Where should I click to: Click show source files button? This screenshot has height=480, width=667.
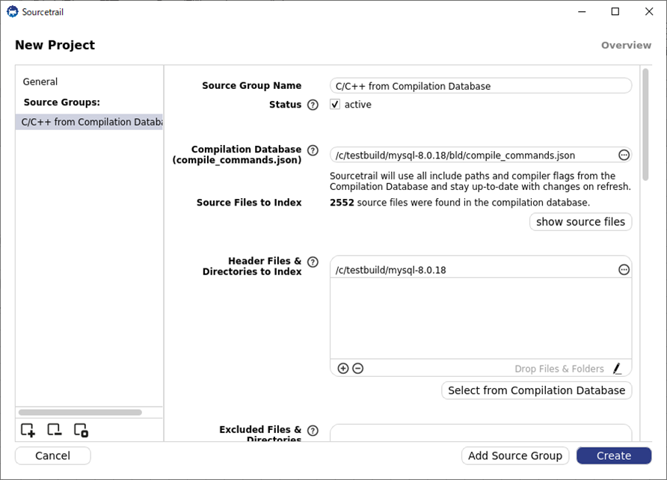[580, 222]
